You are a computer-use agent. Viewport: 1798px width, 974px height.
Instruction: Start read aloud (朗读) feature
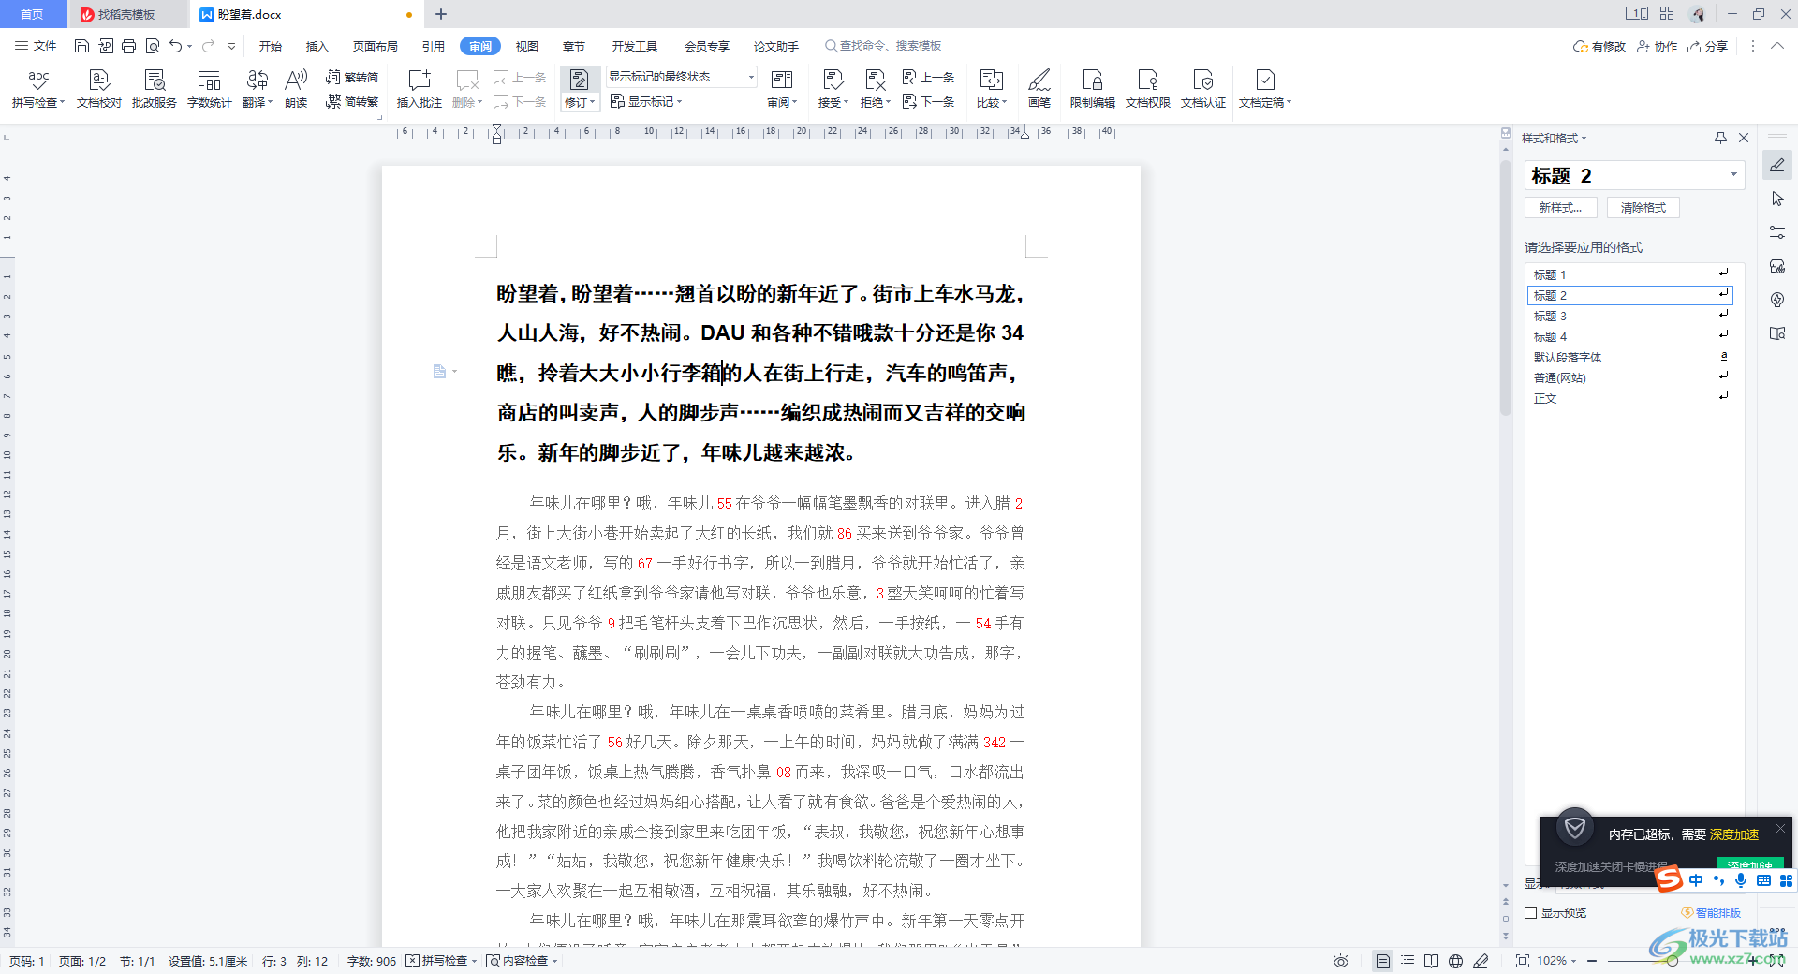pos(295,88)
